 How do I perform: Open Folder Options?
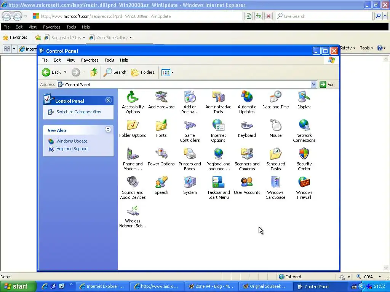click(133, 129)
